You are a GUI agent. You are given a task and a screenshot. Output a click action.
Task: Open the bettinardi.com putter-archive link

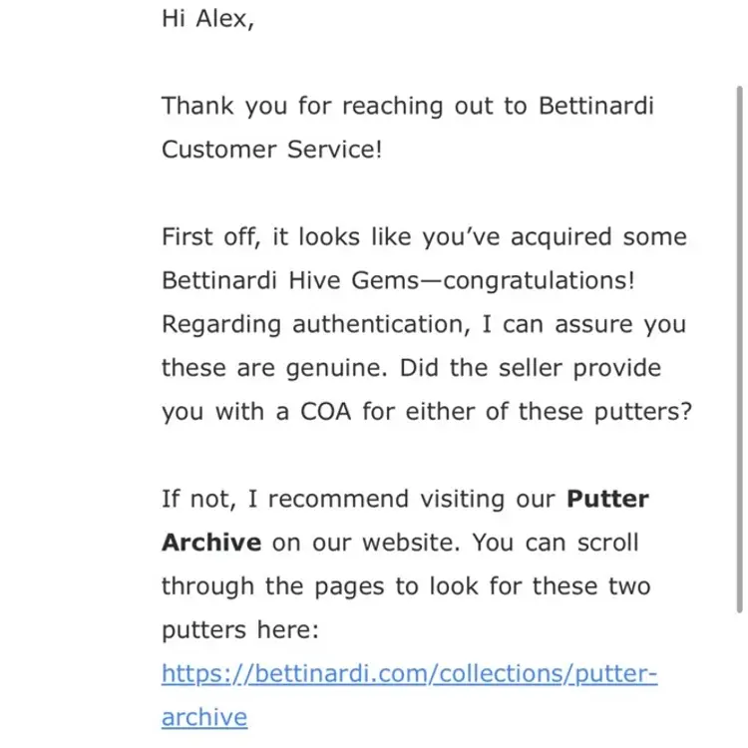point(409,674)
